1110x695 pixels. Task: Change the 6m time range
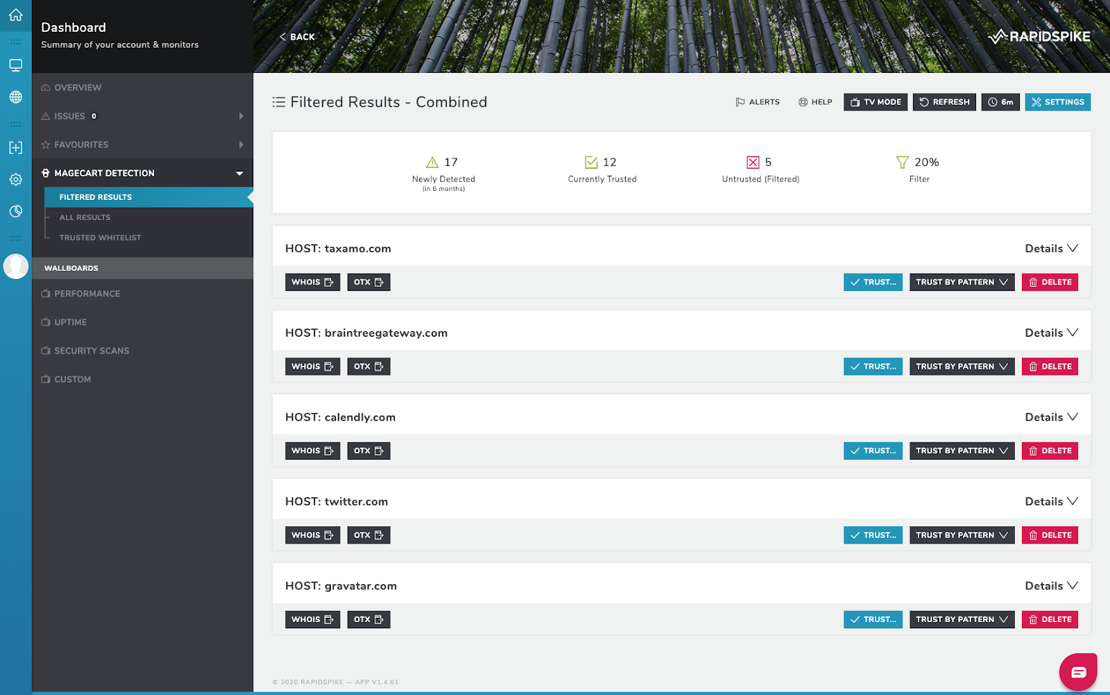coord(1000,102)
